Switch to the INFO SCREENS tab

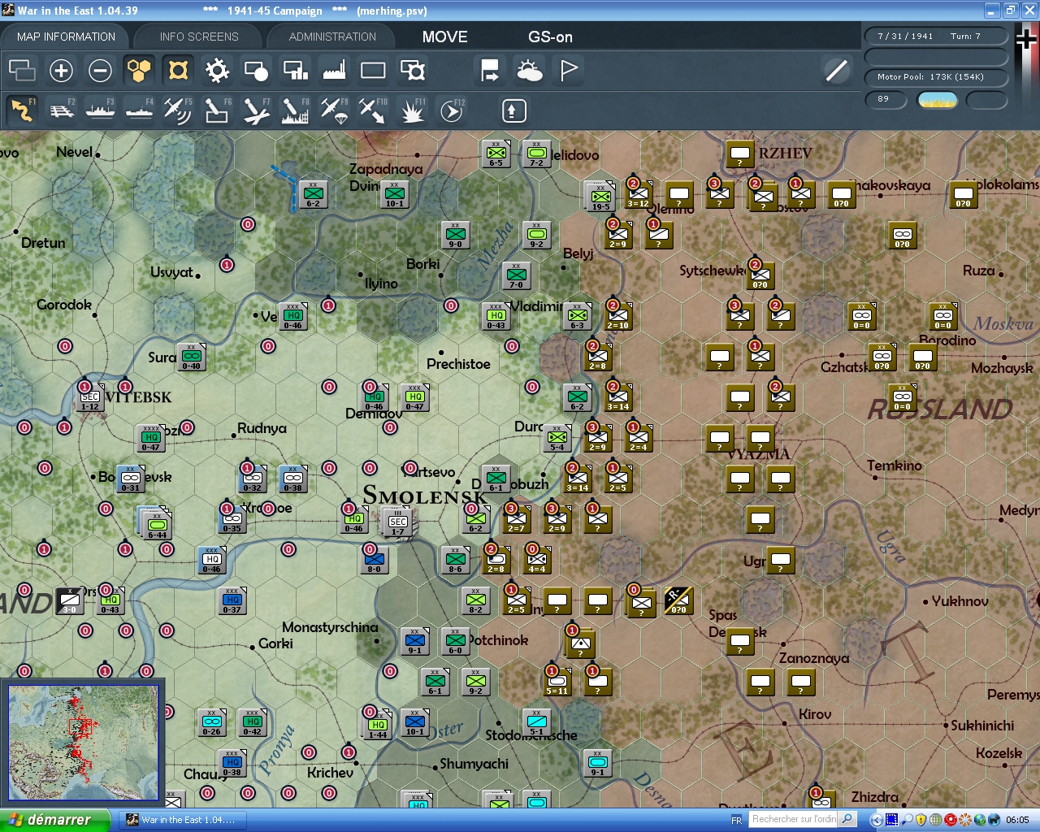tap(199, 37)
